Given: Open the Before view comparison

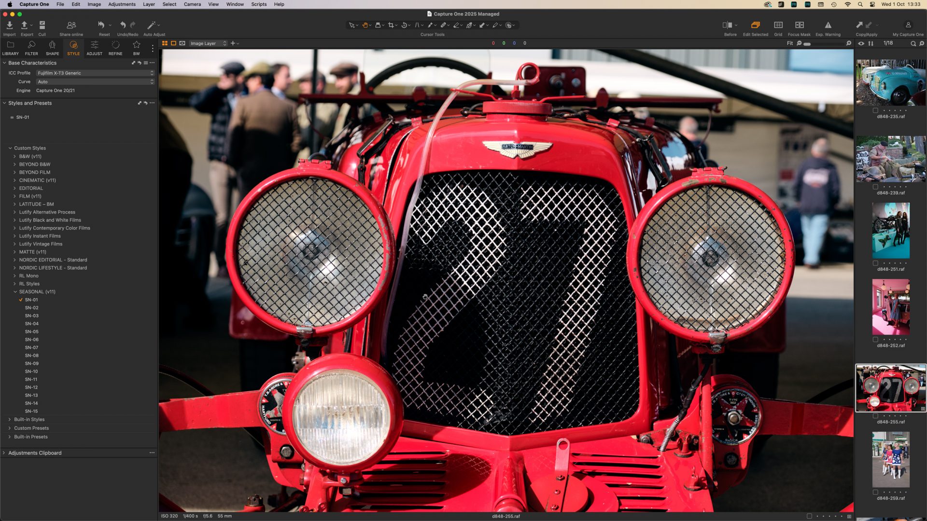Looking at the screenshot, I should tap(727, 25).
